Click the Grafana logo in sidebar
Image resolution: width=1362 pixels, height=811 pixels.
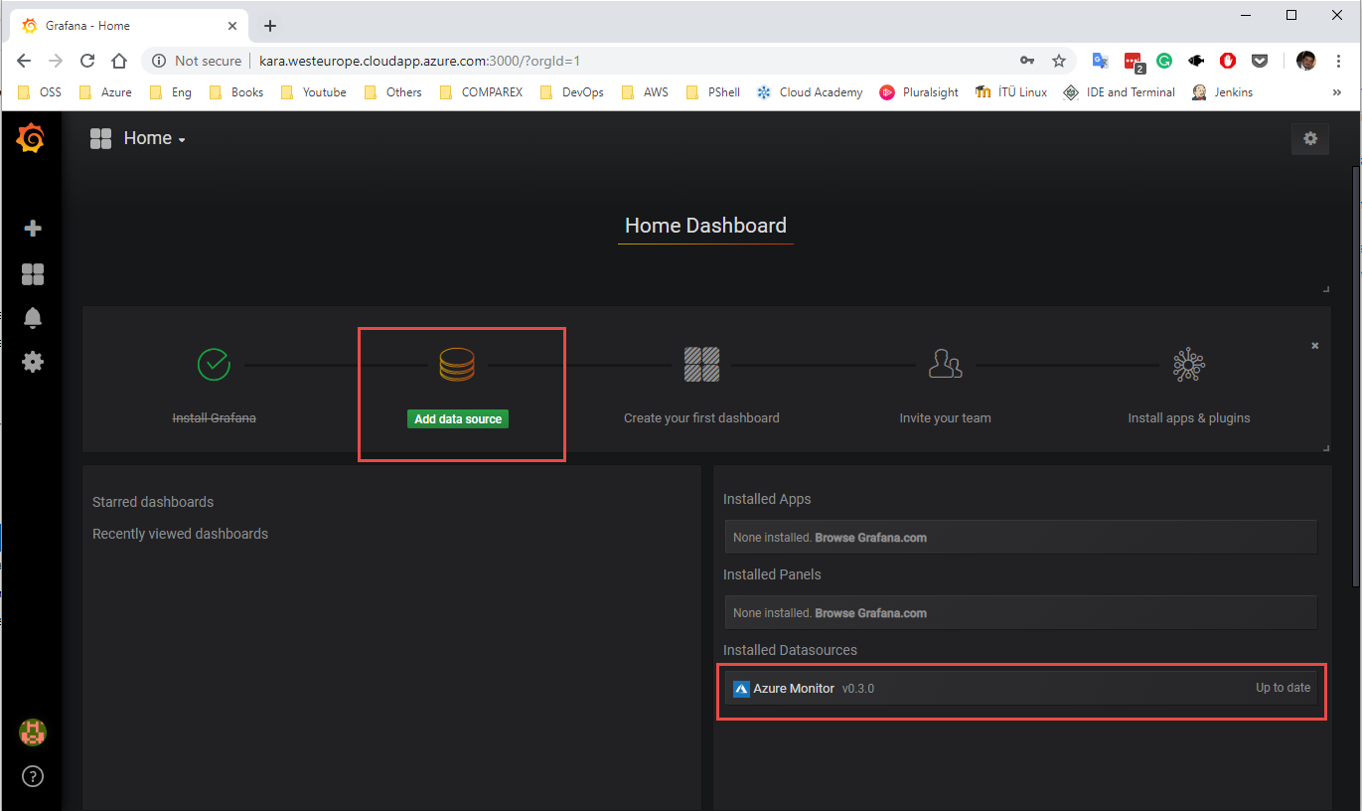click(x=31, y=139)
